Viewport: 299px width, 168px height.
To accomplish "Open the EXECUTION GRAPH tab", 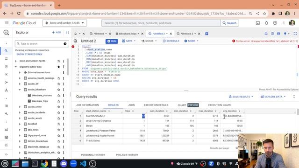I will pyautogui.click(x=220, y=105).
